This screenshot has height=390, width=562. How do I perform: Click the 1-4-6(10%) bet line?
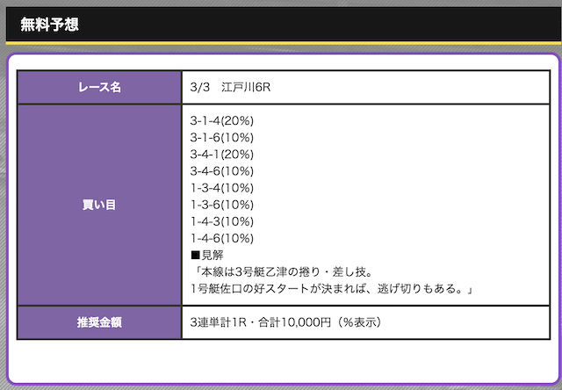coord(221,238)
